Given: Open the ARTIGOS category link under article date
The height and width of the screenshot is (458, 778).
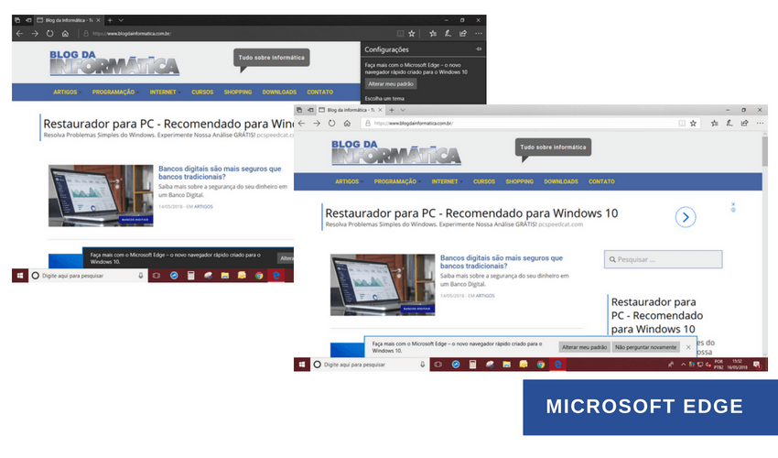Looking at the screenshot, I should point(485,296).
